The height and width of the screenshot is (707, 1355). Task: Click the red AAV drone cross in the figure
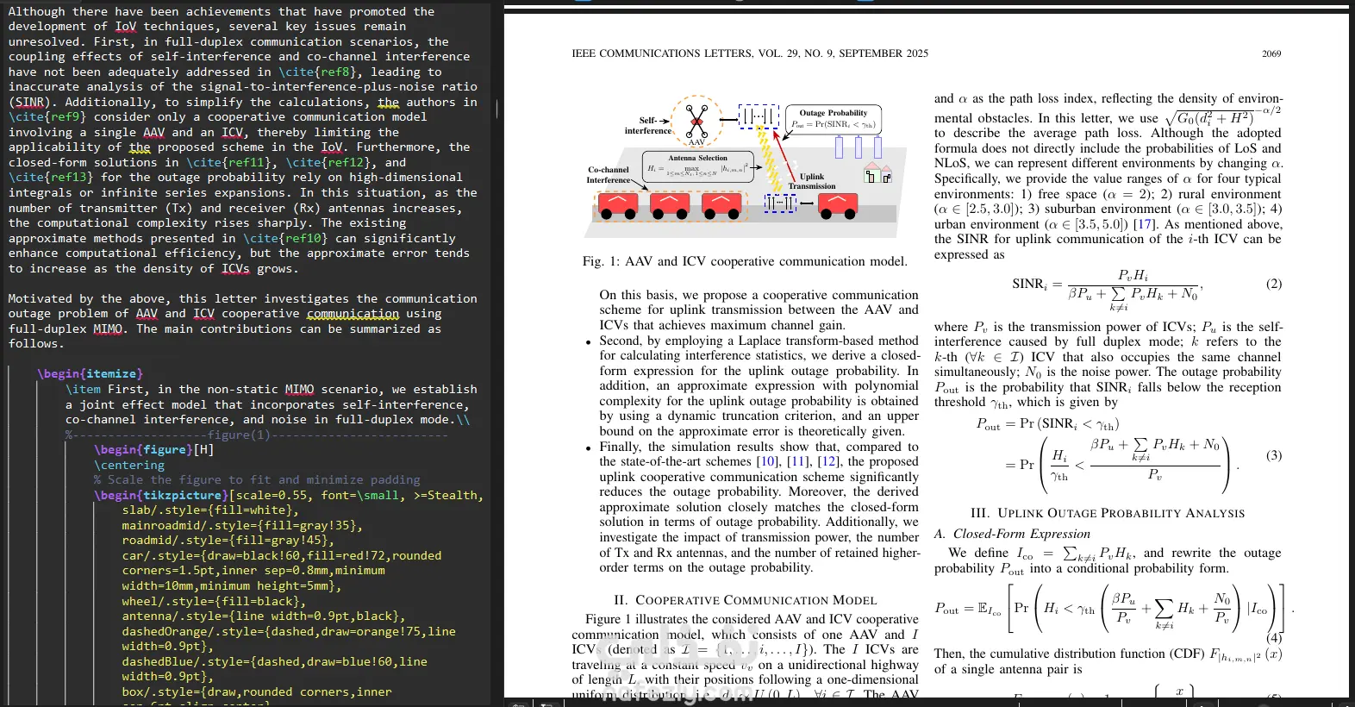click(x=696, y=121)
